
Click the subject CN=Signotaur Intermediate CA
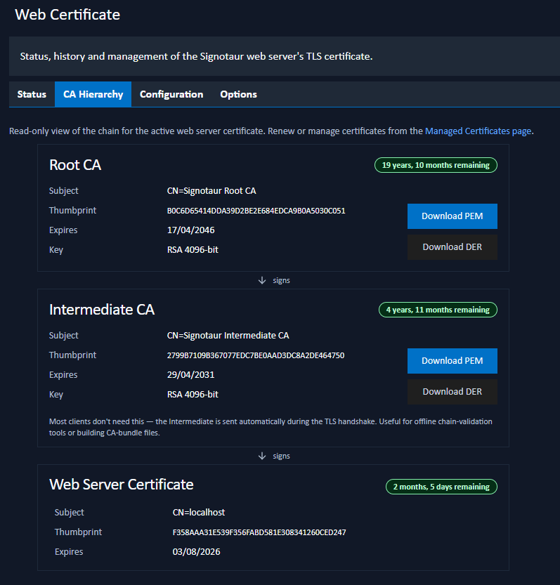pos(228,336)
